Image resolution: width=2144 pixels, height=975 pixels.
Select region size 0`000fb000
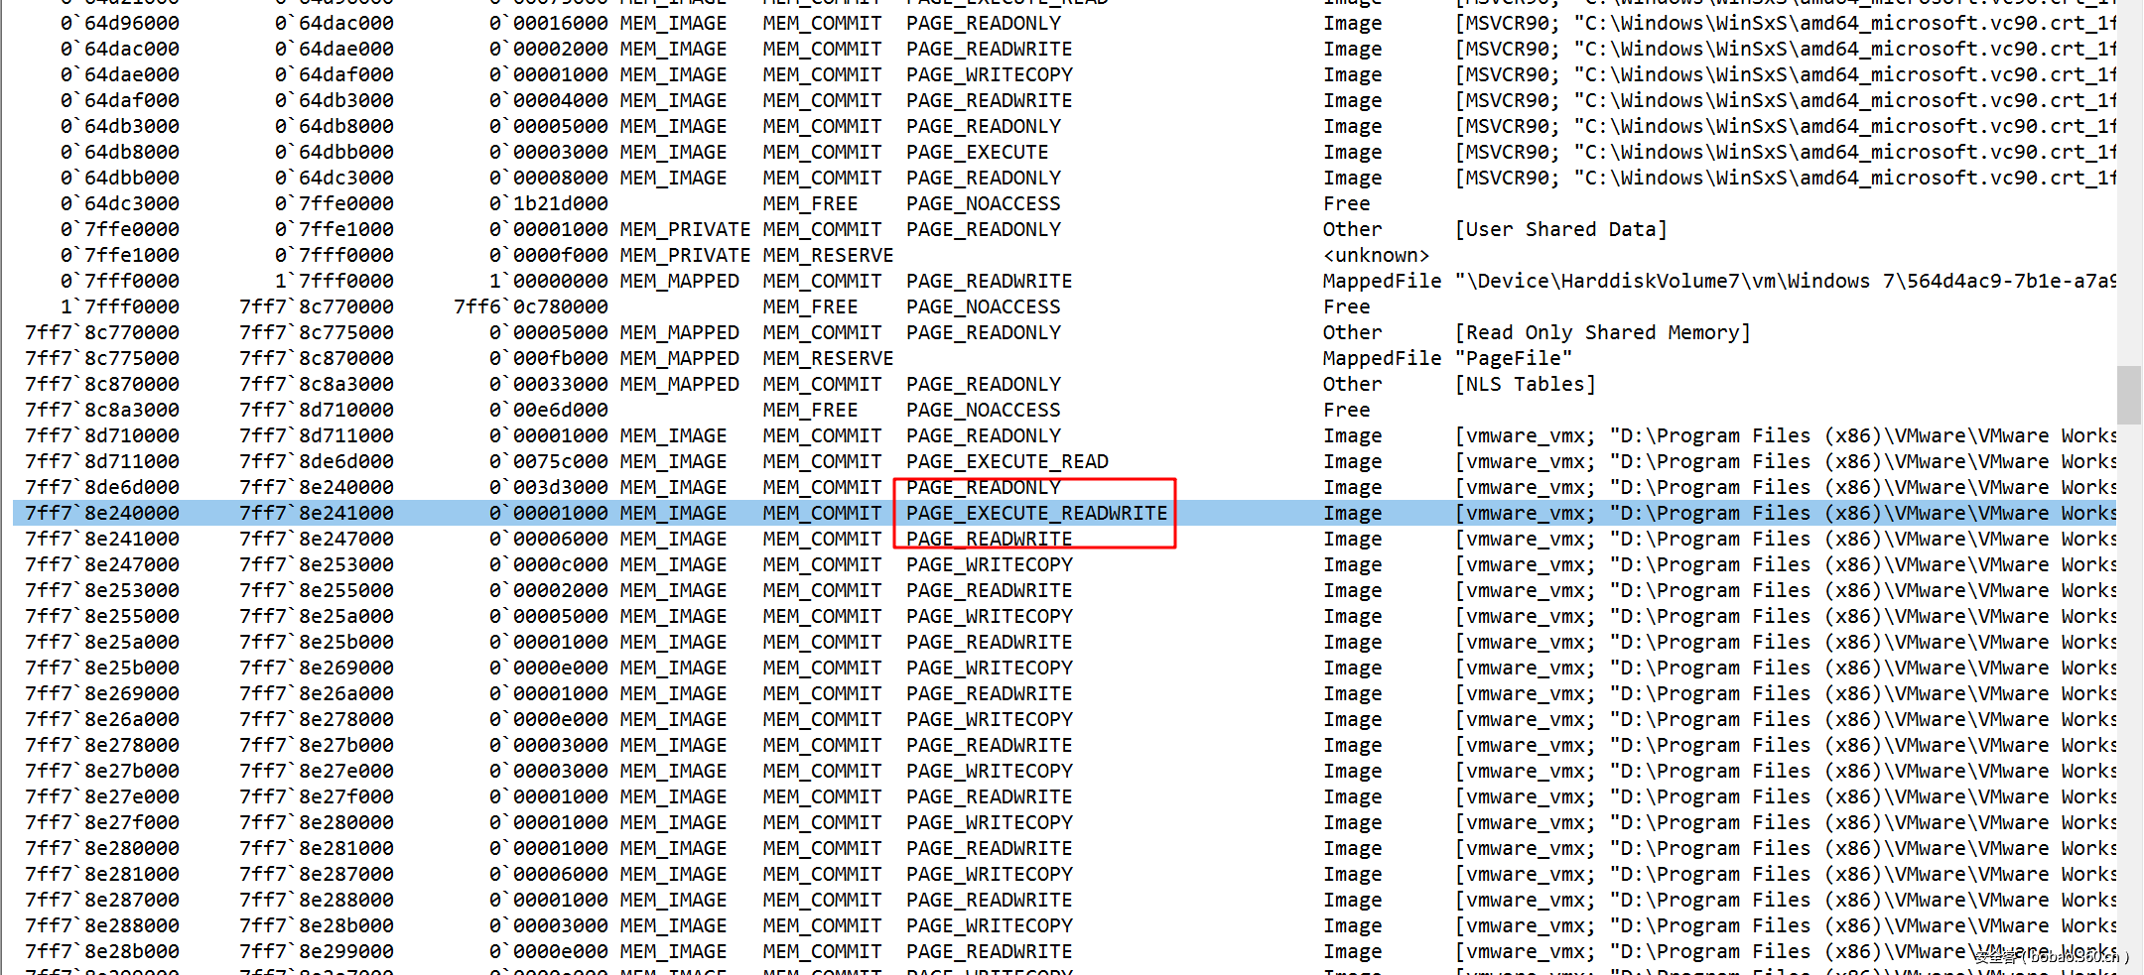point(549,358)
